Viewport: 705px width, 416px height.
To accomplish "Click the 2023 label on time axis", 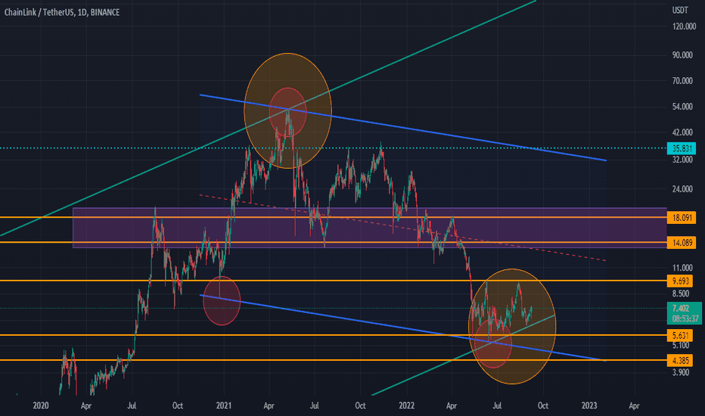I will [589, 405].
